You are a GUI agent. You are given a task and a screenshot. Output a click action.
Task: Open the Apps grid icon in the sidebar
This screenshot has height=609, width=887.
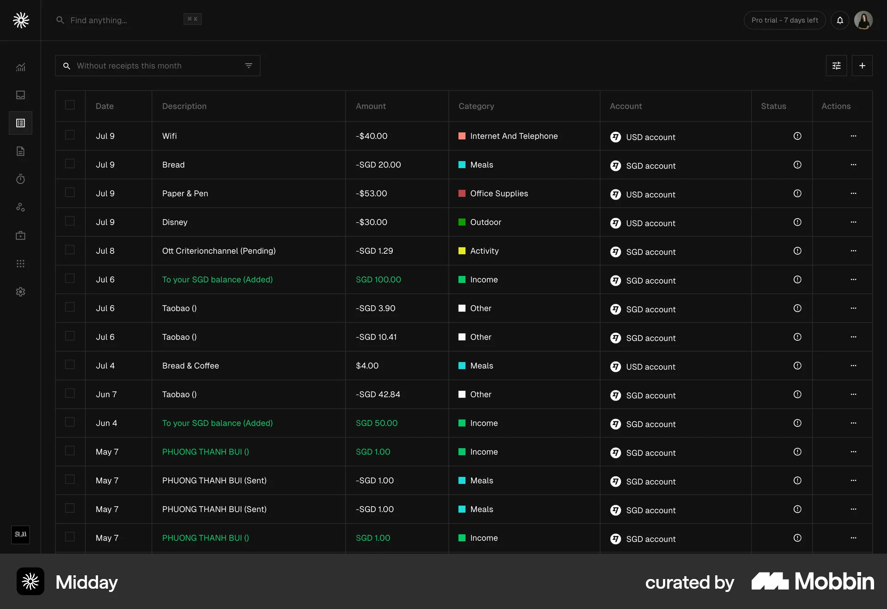[x=20, y=263]
